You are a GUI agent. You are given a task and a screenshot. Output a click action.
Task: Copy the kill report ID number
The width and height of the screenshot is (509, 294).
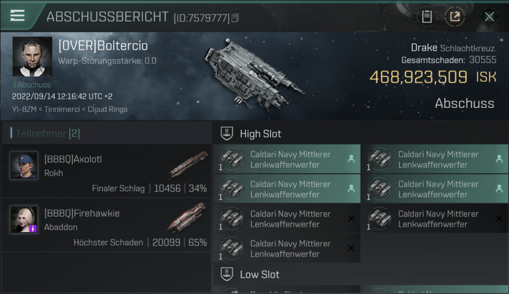(235, 18)
